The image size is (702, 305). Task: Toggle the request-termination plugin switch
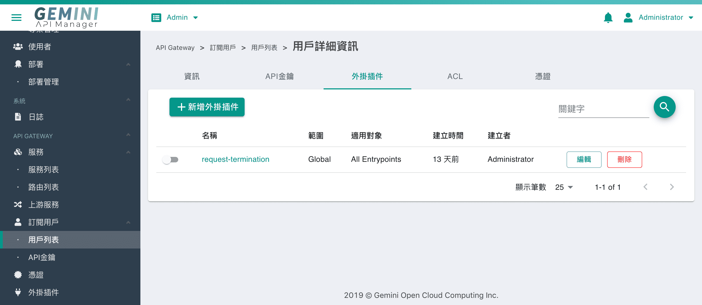point(170,160)
